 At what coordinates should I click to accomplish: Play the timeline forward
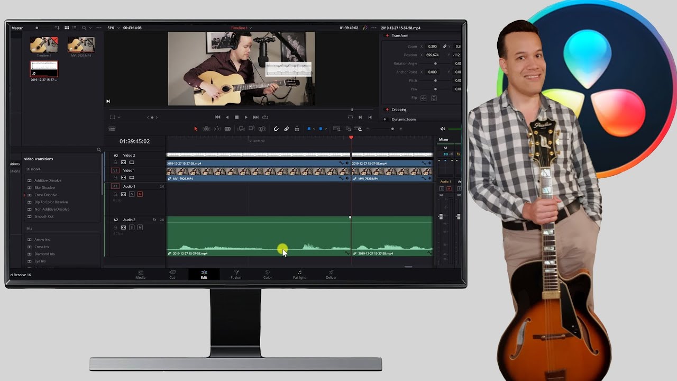(x=246, y=117)
